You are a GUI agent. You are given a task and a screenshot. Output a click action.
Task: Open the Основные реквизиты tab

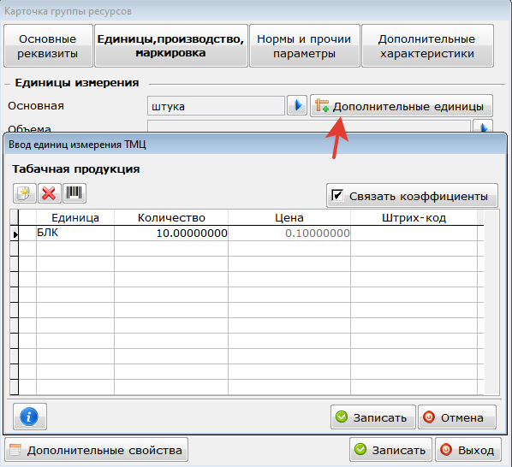click(x=48, y=46)
